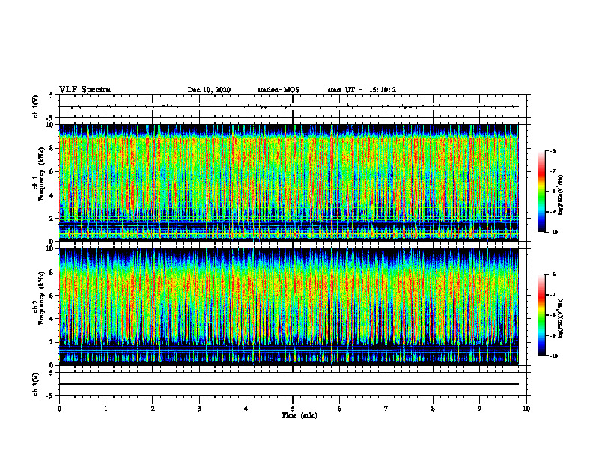Click time axis tick label "3"
The height and width of the screenshot is (458, 593).
(x=199, y=409)
